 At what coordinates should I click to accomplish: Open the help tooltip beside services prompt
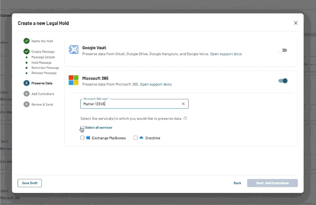(185, 119)
